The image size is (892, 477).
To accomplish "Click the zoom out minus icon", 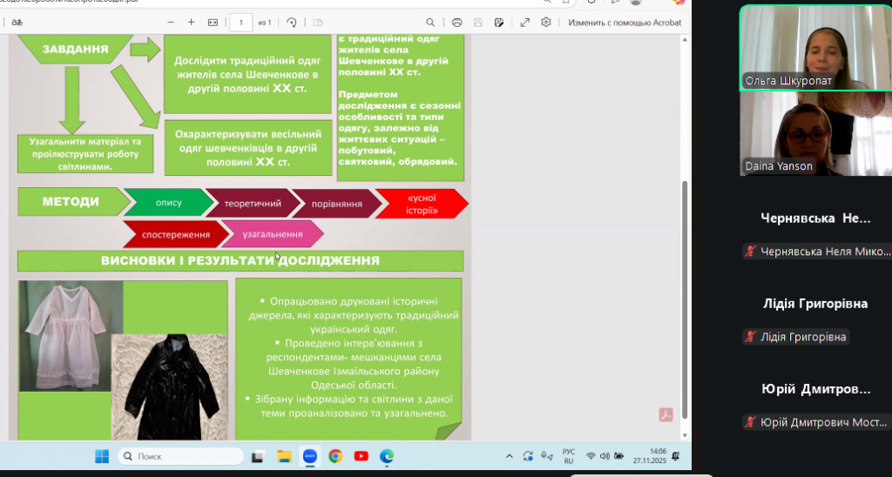I will (169, 23).
